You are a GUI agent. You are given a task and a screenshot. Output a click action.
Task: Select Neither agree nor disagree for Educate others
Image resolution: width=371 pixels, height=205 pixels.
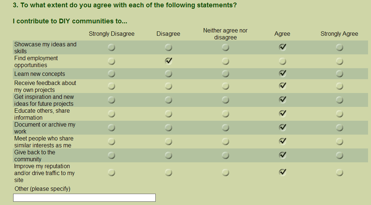click(x=226, y=114)
